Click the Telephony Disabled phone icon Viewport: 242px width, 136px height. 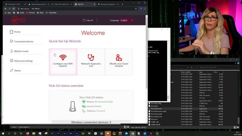[x=84, y=111]
